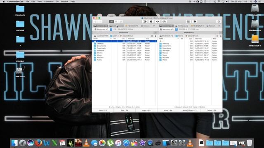Click Macintosh HD in left panel breadcrumb
This screenshot has width=264, height=148.
101,36
